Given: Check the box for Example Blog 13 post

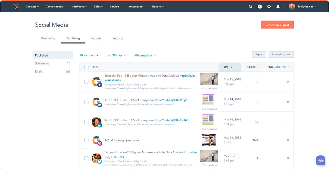Looking at the screenshot, I should coord(86,81).
